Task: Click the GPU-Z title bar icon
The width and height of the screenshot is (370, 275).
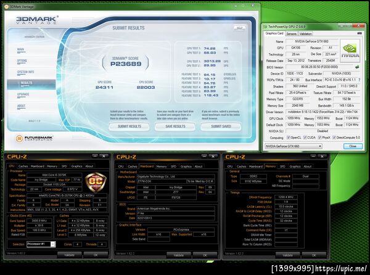Action: 265,27
